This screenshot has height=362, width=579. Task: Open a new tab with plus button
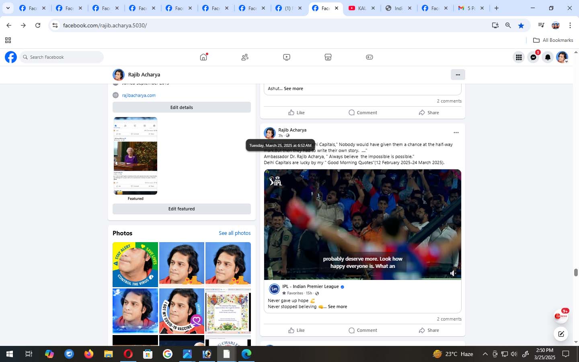click(497, 8)
